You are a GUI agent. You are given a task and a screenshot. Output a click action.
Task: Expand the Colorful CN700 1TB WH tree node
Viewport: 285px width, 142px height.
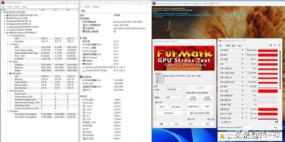[5, 30]
